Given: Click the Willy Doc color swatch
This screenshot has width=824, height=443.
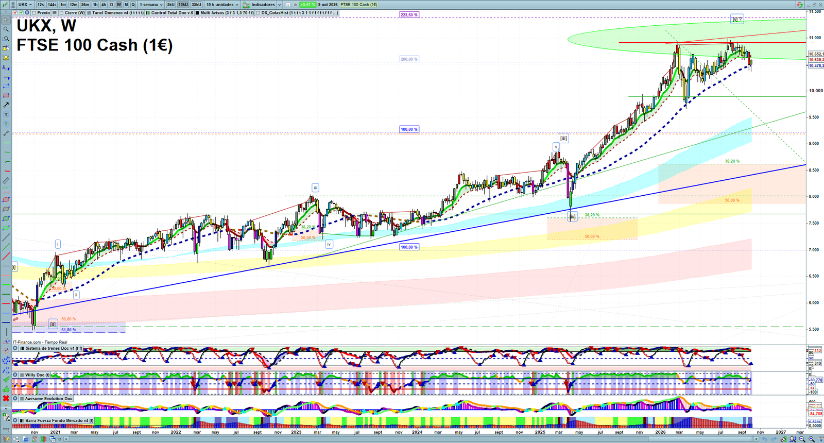Looking at the screenshot, I should point(22,375).
